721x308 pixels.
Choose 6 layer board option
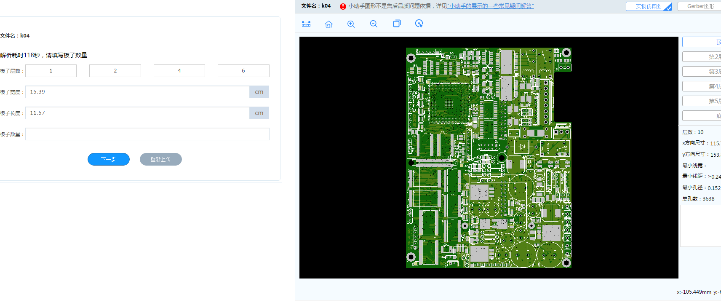(x=243, y=71)
